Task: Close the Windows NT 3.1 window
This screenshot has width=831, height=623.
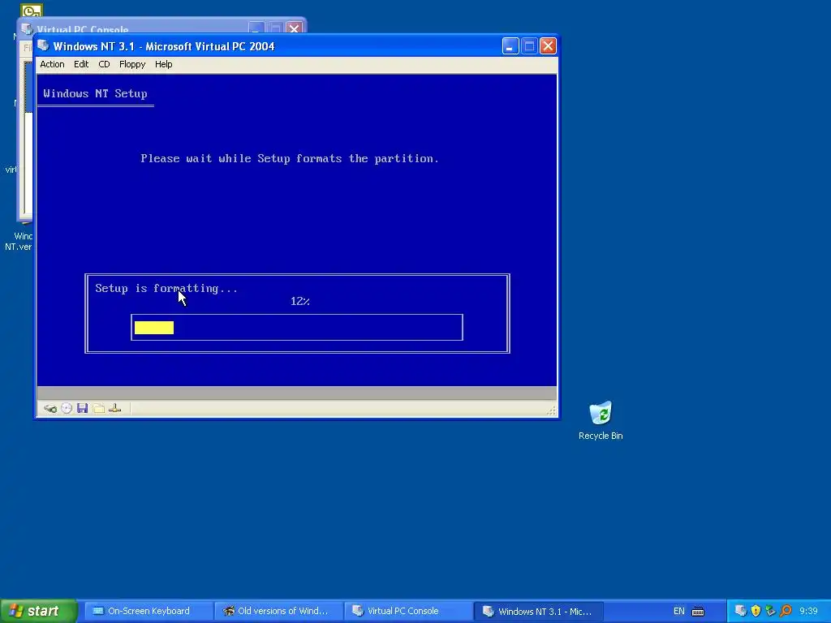Action: [548, 46]
